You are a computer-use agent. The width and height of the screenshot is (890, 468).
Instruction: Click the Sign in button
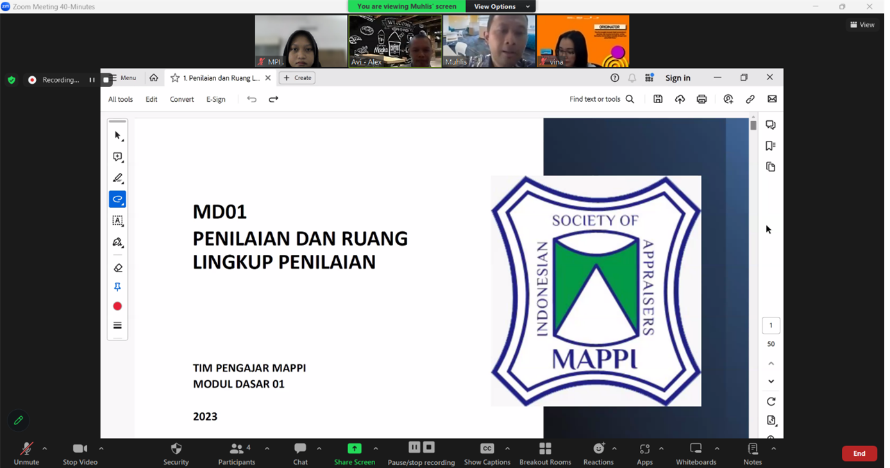pyautogui.click(x=678, y=77)
